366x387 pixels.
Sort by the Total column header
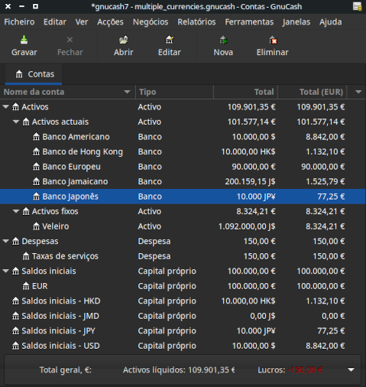click(x=245, y=92)
